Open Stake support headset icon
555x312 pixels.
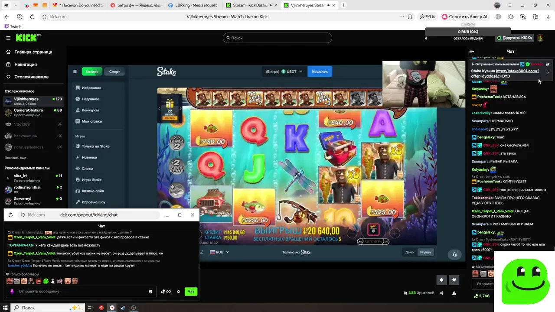click(x=454, y=255)
